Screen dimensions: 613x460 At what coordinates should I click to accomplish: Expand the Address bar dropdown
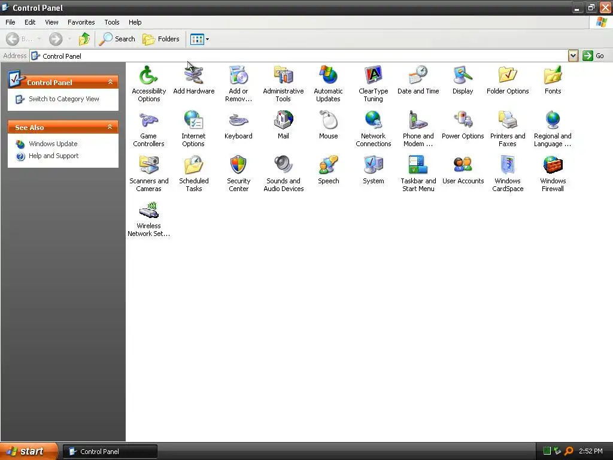(573, 56)
